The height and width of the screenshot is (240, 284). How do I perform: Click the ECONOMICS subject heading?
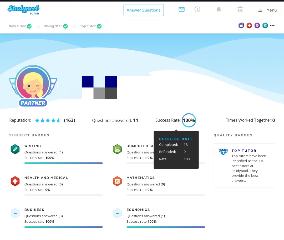pyautogui.click(x=138, y=210)
